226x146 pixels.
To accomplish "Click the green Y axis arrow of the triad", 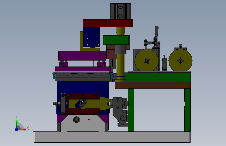I will (17, 124).
